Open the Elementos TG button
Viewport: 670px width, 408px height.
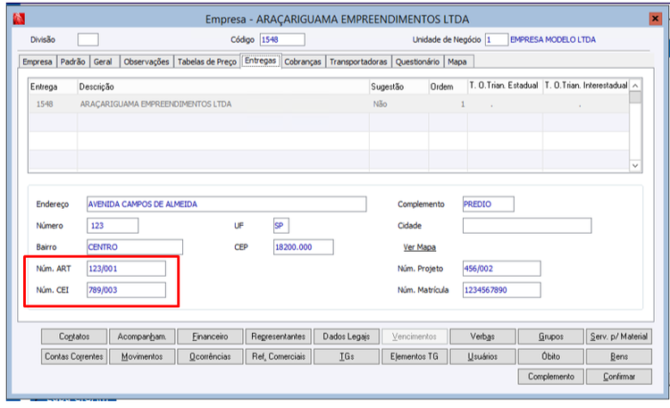pos(415,356)
